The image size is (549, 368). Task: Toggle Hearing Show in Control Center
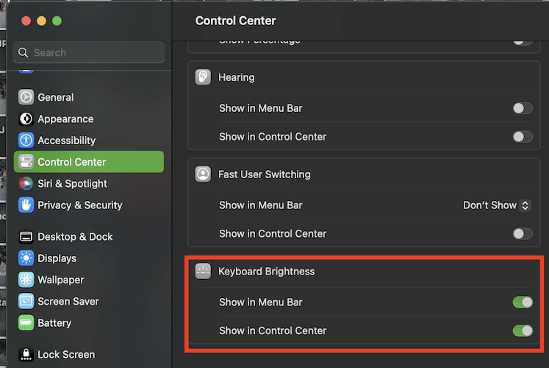point(522,137)
